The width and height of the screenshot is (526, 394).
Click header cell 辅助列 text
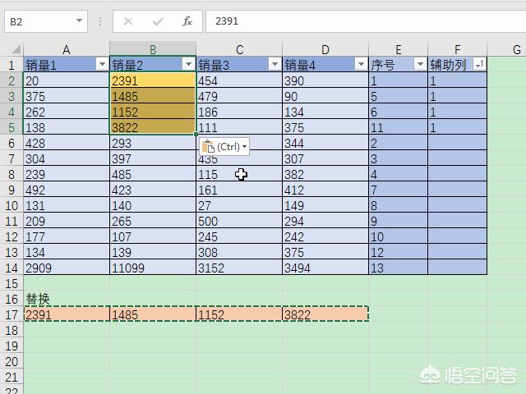[448, 65]
